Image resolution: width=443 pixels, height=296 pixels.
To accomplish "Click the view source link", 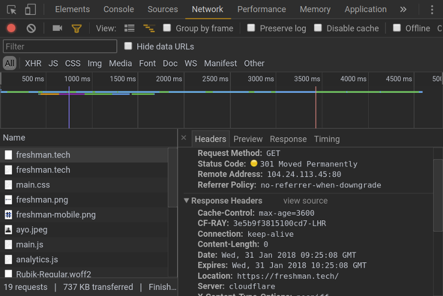I will click(305, 201).
